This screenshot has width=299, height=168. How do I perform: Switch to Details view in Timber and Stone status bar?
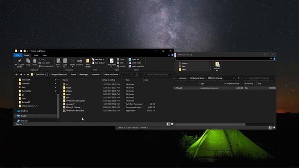[168, 124]
